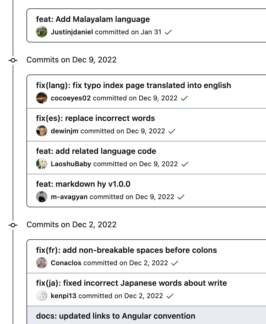Open 'fix(ja): fixed incorrect Japanese words' commit
This screenshot has height=324, width=266.
[x=132, y=283]
